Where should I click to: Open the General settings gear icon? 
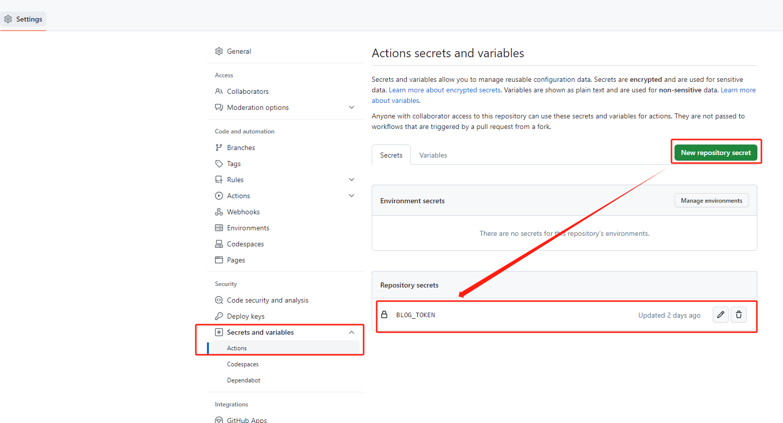[219, 51]
